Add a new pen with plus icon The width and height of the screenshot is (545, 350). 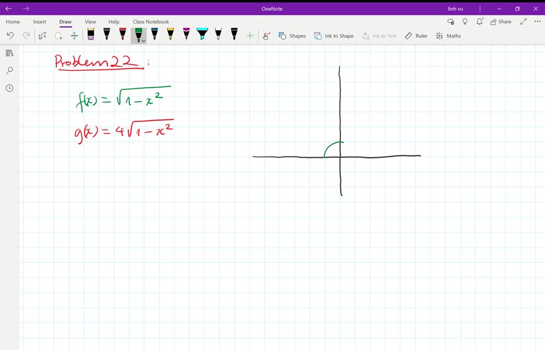click(x=249, y=36)
